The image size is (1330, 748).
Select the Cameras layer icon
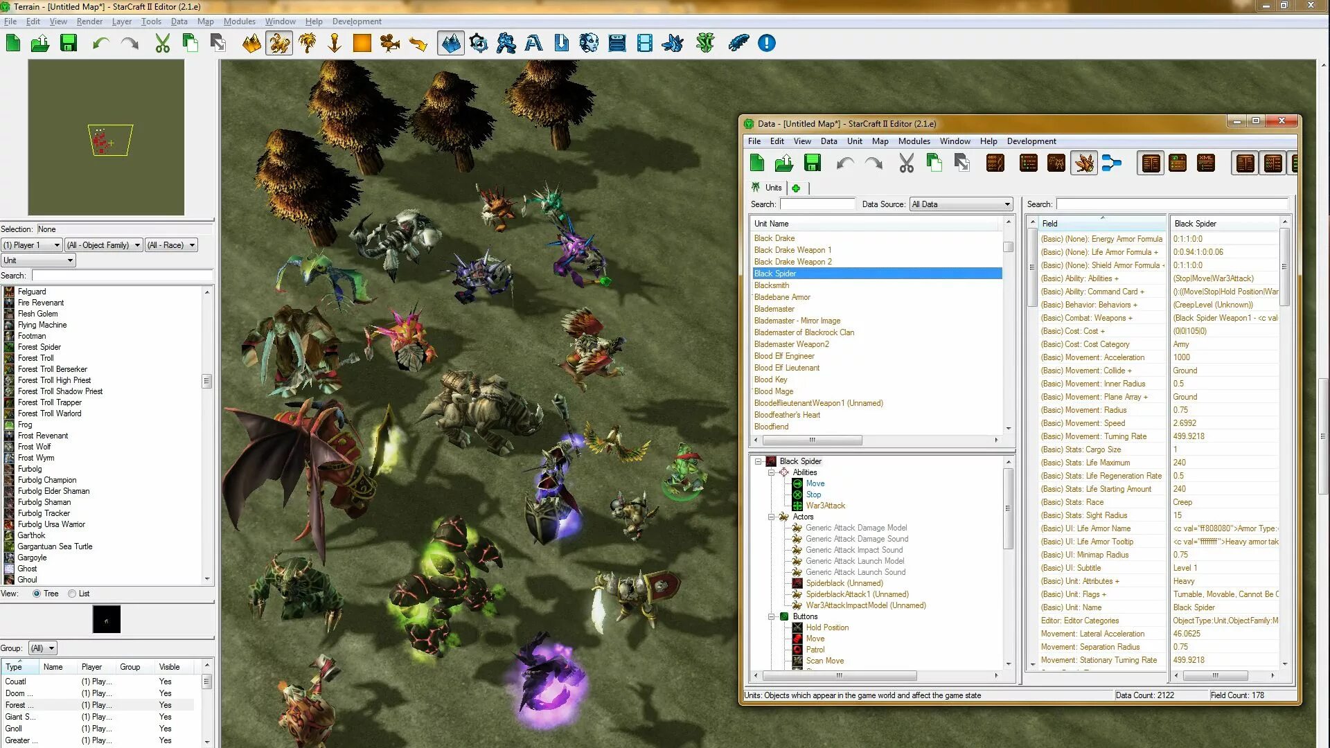(390, 44)
